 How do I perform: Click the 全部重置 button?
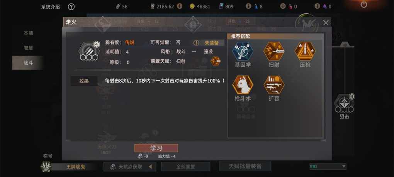pos(185,167)
